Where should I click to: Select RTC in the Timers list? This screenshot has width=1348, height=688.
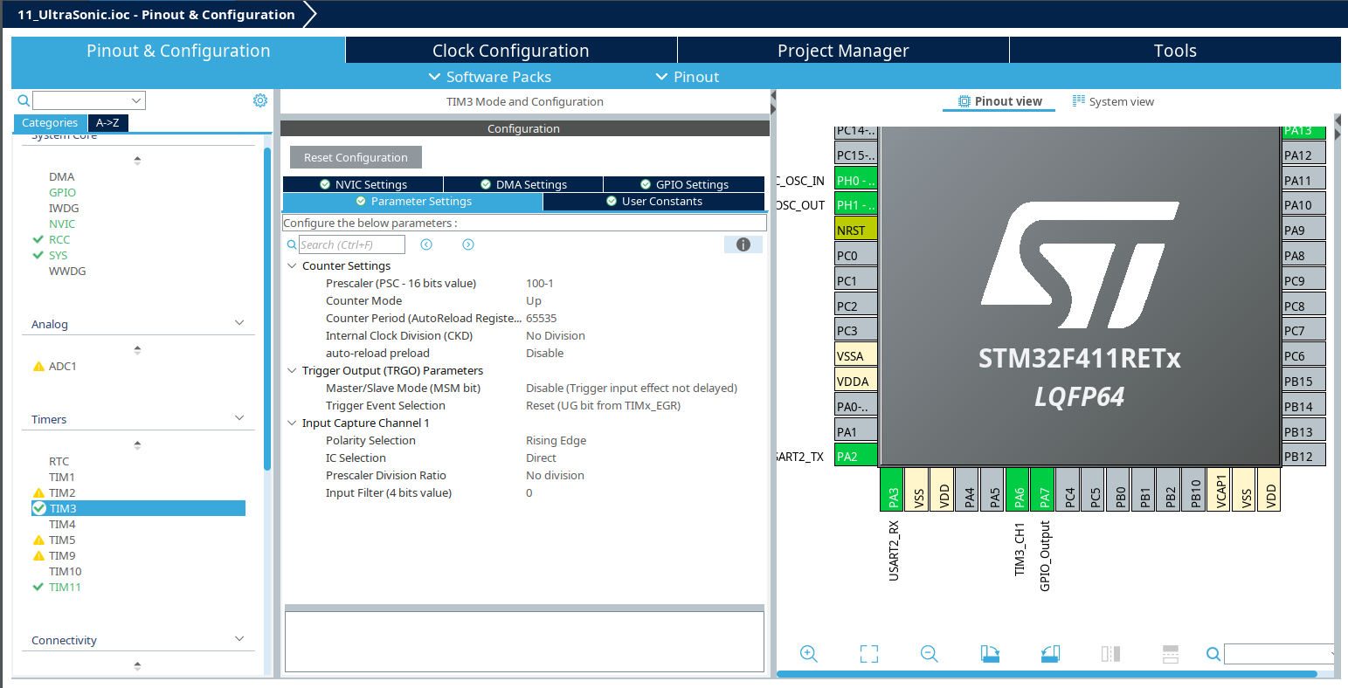point(59,461)
